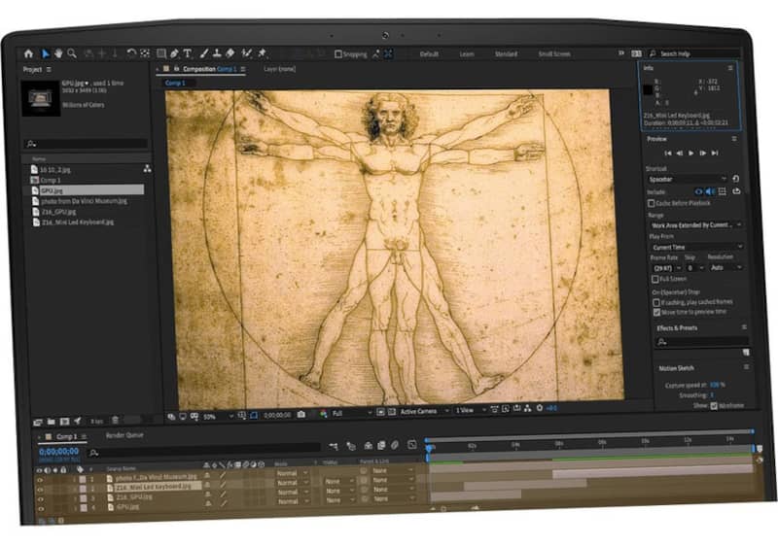Select the Hand tool in toolbar
The image size is (778, 546).
(58, 53)
